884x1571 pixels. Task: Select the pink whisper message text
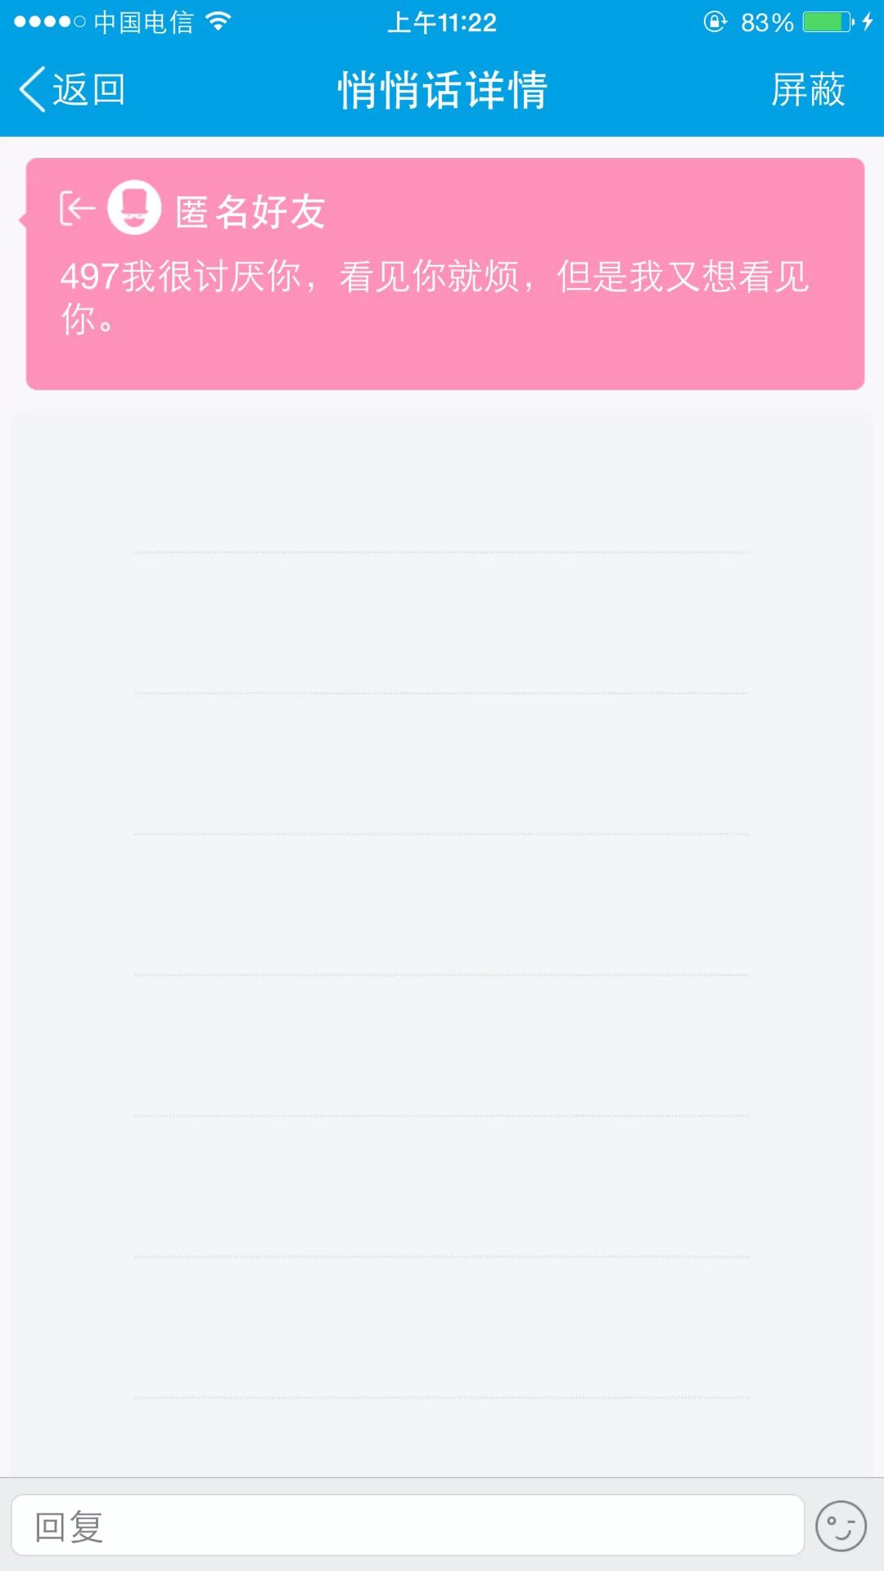click(434, 296)
